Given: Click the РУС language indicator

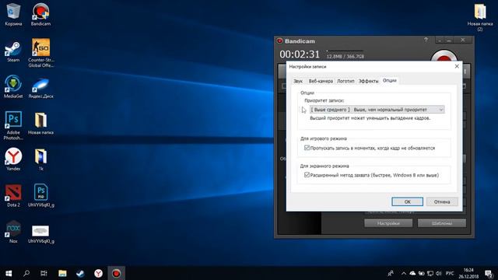Looking at the screenshot, I should coord(450,273).
